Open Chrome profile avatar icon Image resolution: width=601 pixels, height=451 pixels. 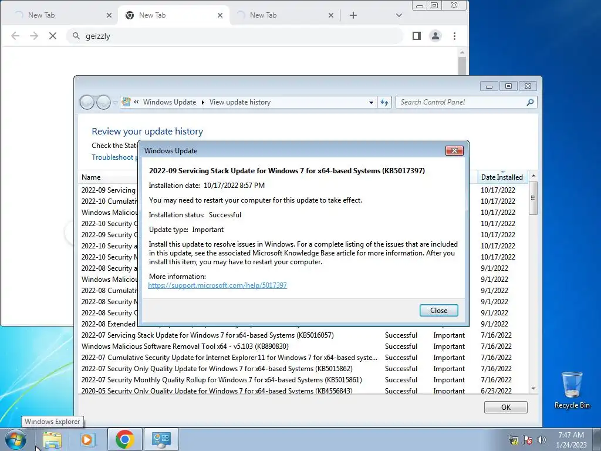tap(435, 36)
